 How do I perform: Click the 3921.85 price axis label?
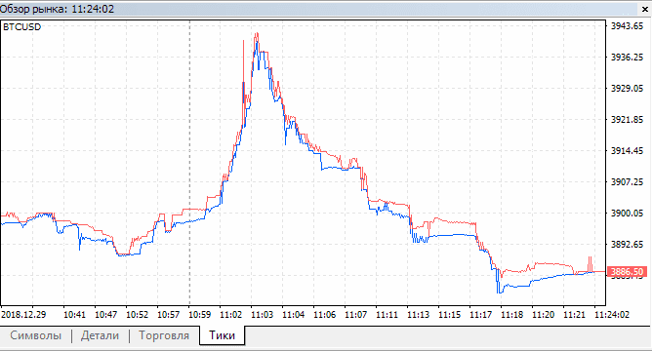(x=627, y=120)
